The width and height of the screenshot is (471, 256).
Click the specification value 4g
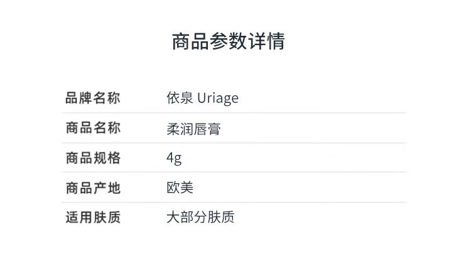click(x=174, y=158)
